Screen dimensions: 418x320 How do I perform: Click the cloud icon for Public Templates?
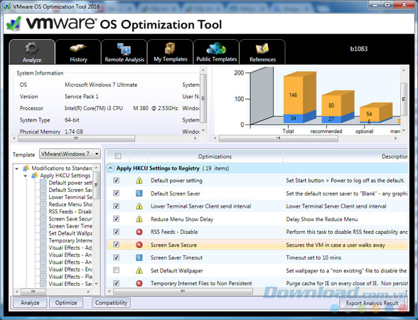216,48
